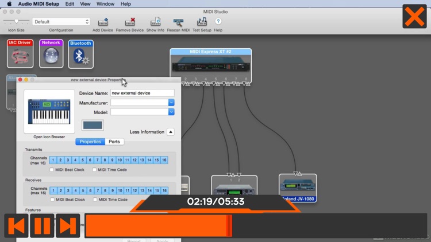Toggle Transmits channel 16

point(164,160)
